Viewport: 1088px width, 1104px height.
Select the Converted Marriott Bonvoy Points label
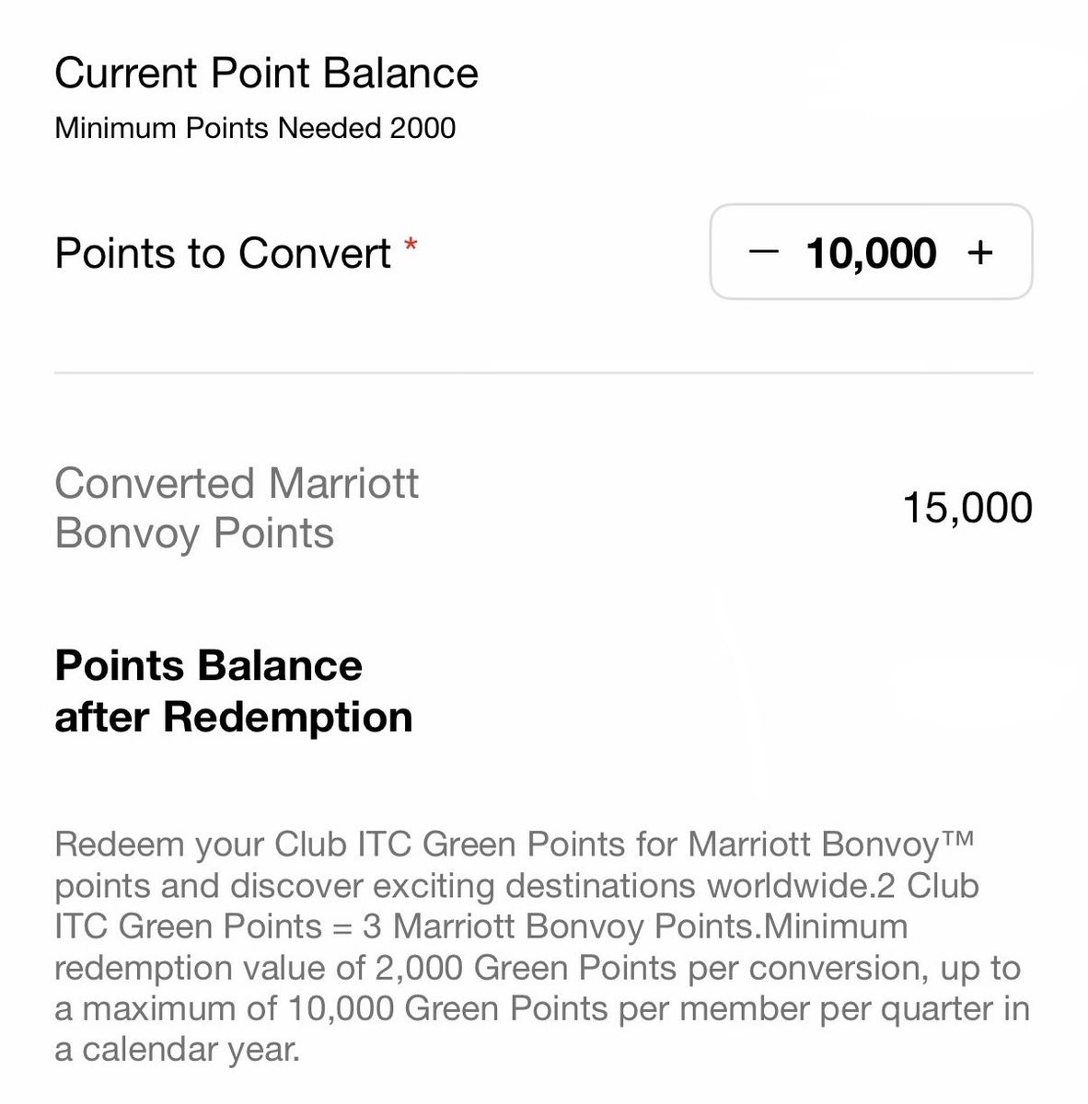coord(237,508)
